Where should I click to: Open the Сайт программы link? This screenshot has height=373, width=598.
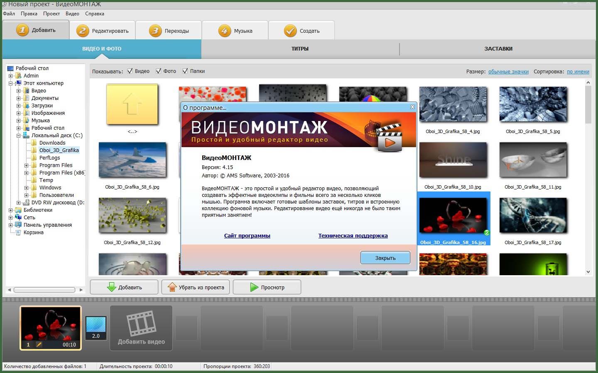click(247, 236)
